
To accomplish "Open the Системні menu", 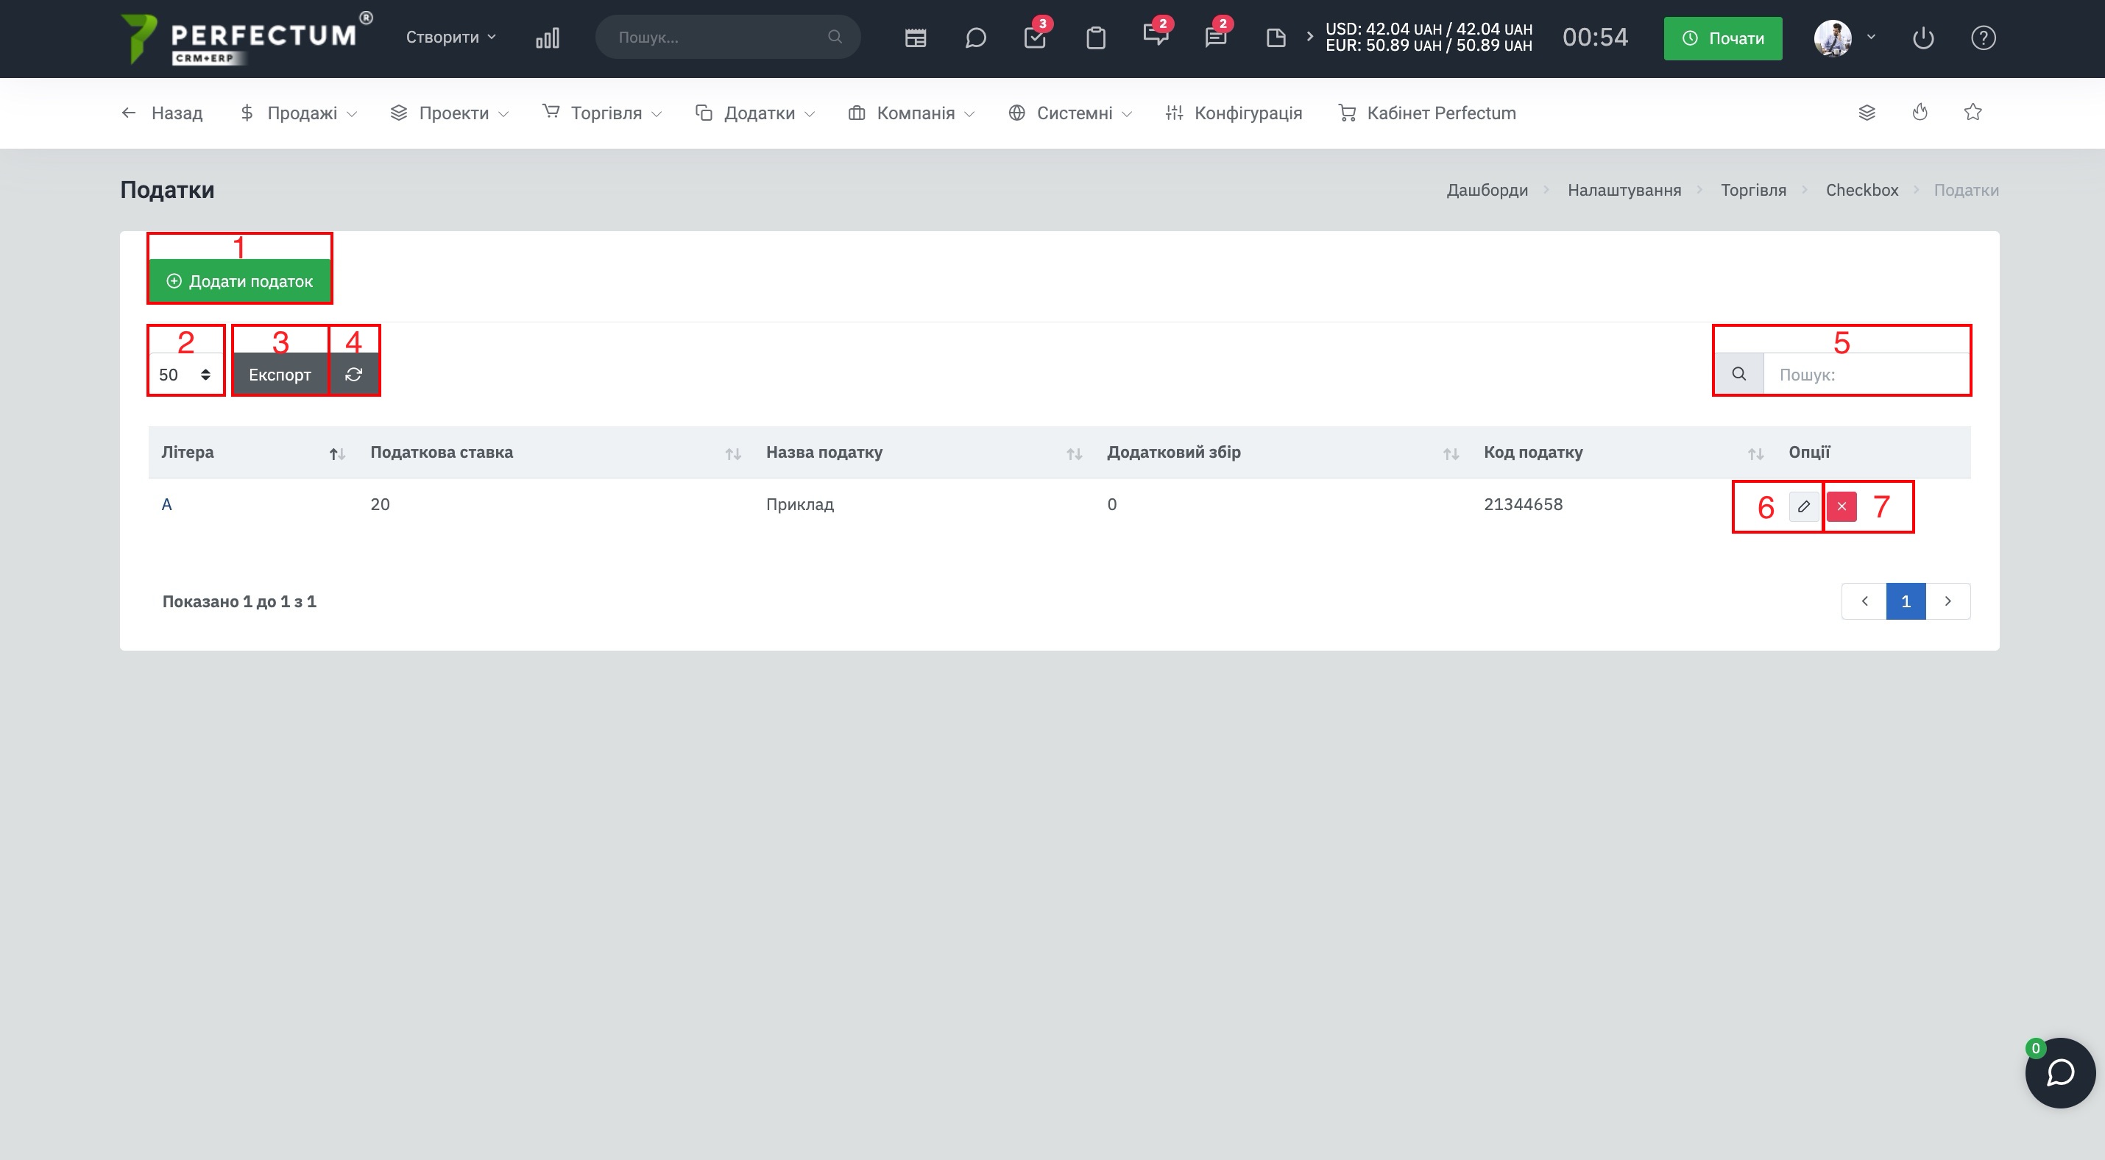I will [x=1069, y=113].
